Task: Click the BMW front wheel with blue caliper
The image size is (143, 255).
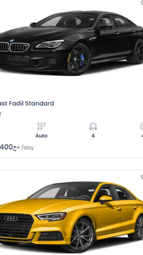Action: [79, 59]
